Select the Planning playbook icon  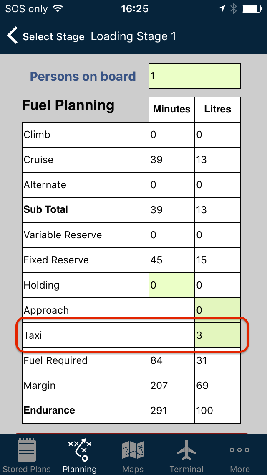(x=80, y=449)
